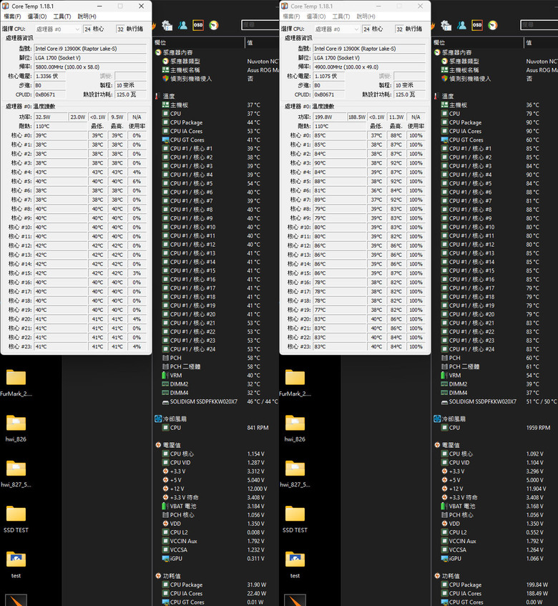
Task: Open 說明(H) menu in 5800.00MHz Core Temp window
Action: click(87, 16)
